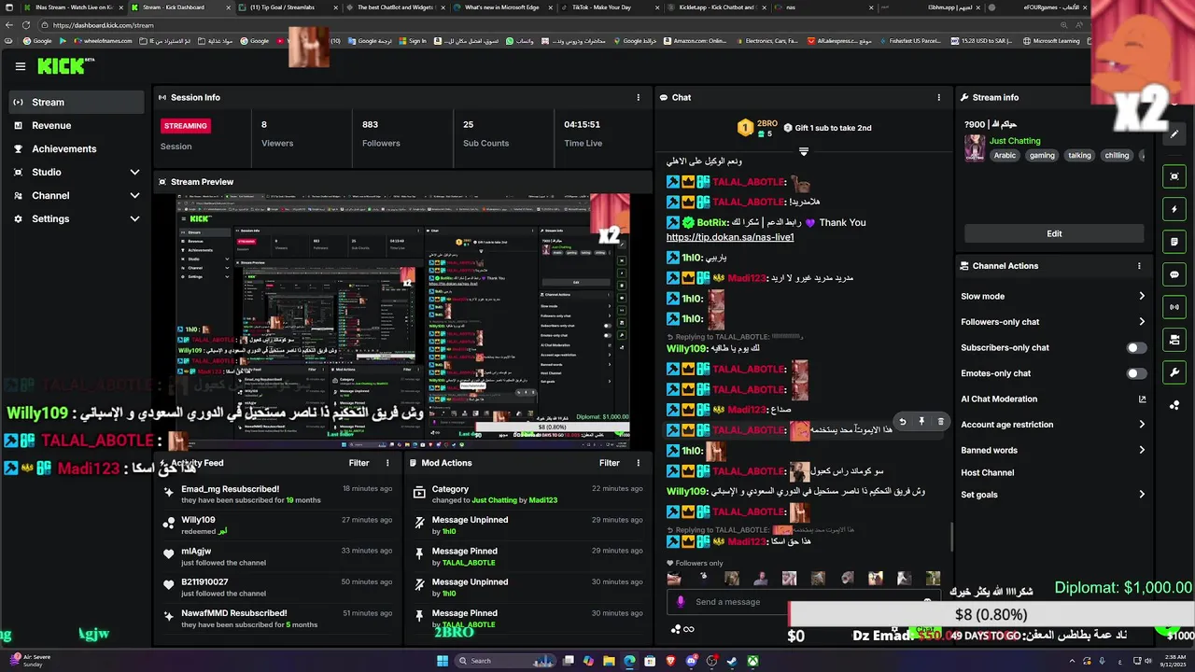Switch to Kicklet.app browser tab
The width and height of the screenshot is (1195, 672).
tap(715, 7)
